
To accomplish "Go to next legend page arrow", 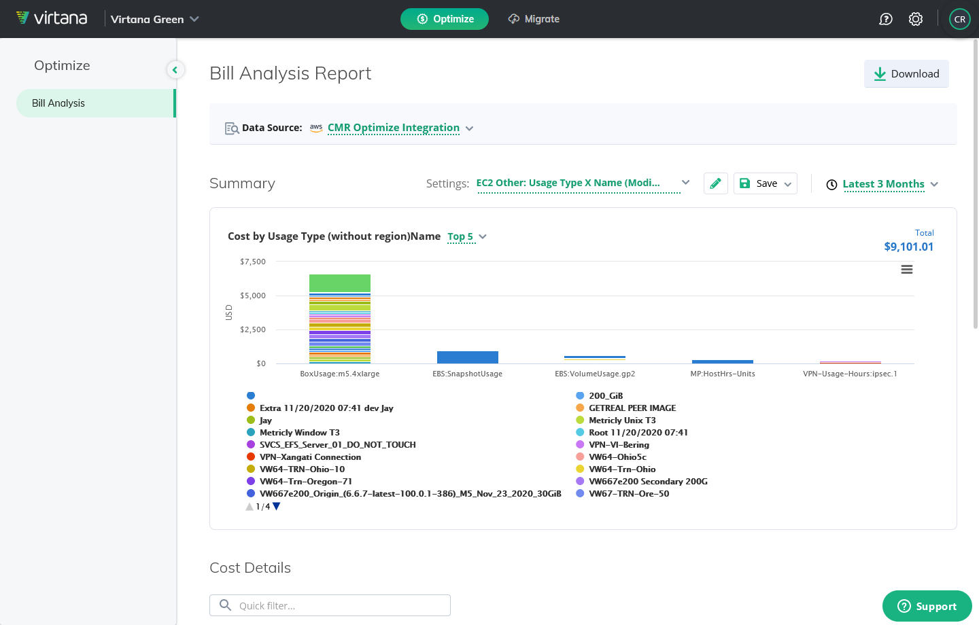I will point(277,506).
